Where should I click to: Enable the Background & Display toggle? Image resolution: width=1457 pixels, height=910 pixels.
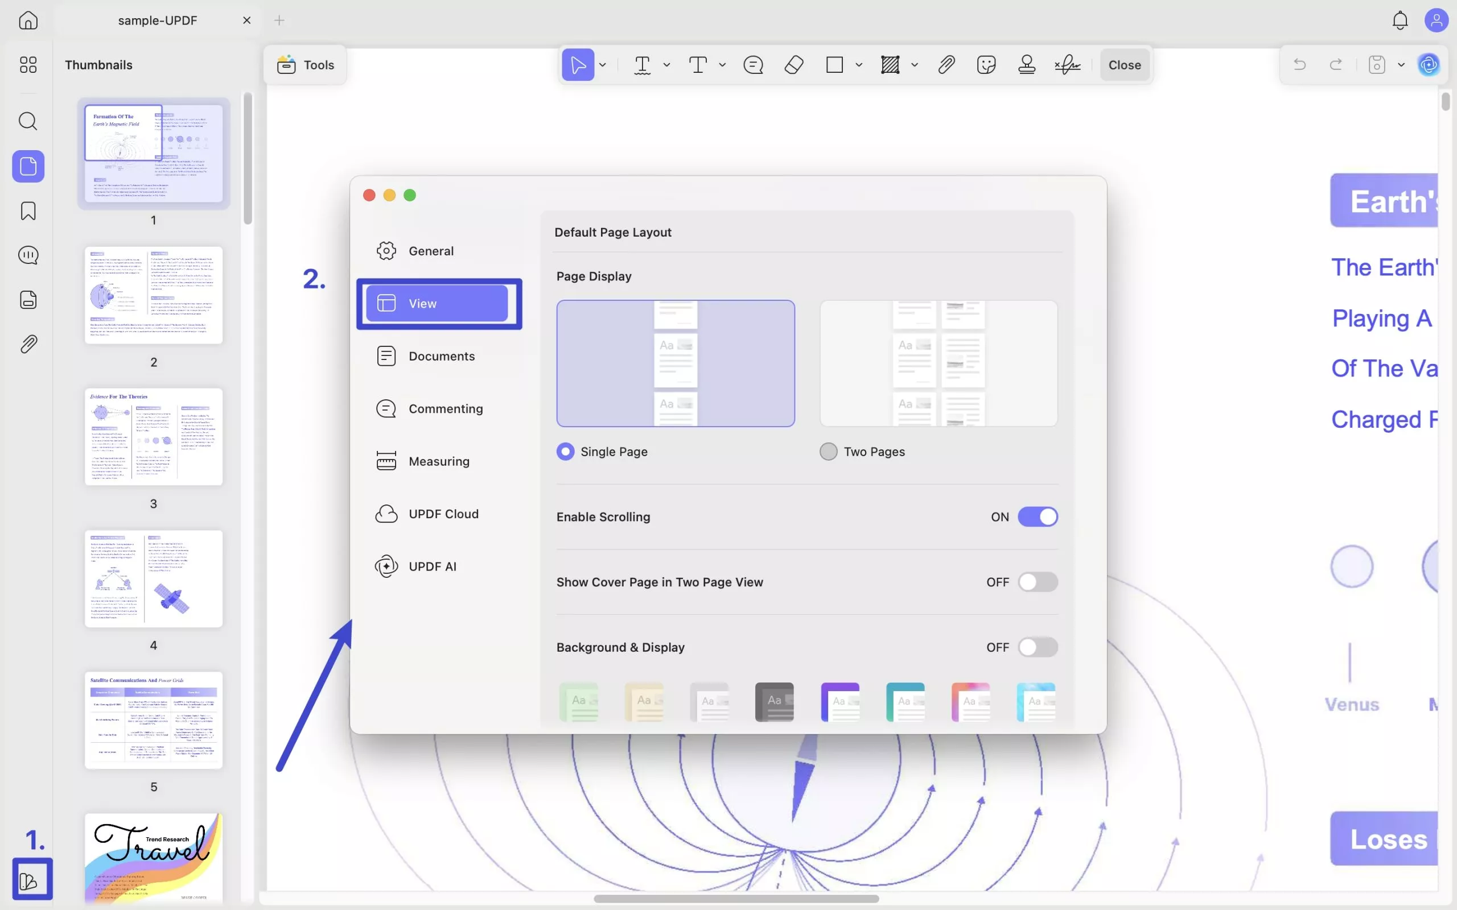click(1038, 647)
